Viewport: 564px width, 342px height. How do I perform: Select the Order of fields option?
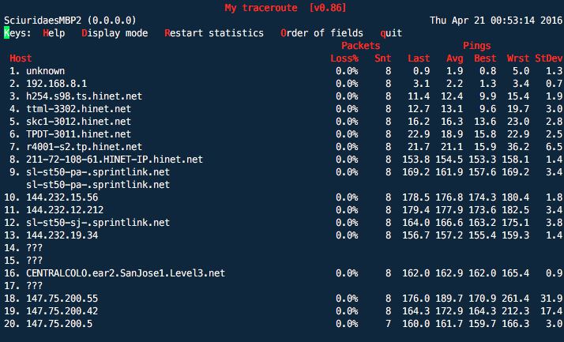[x=322, y=33]
